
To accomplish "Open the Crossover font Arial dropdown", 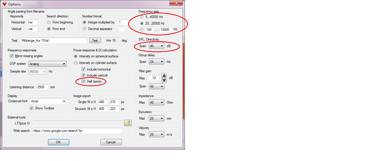I will pyautogui.click(x=48, y=101).
